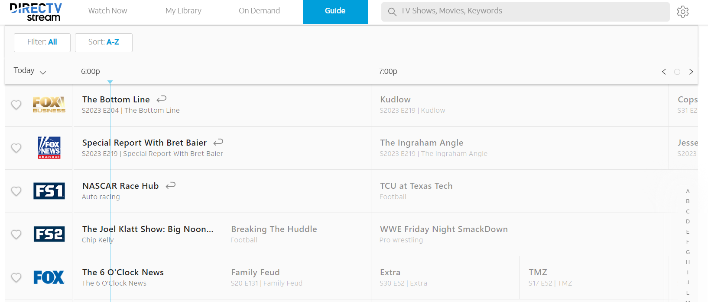Switch to the Watch Now tab
708x302 pixels.
point(107,11)
